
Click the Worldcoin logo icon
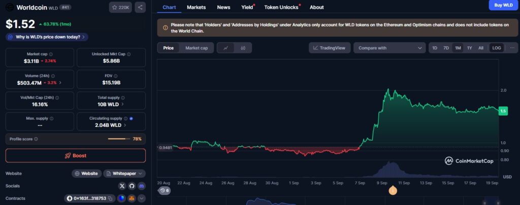(10, 7)
